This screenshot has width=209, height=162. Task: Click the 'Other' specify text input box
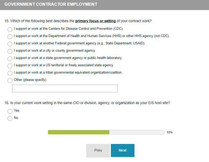pos(65,88)
